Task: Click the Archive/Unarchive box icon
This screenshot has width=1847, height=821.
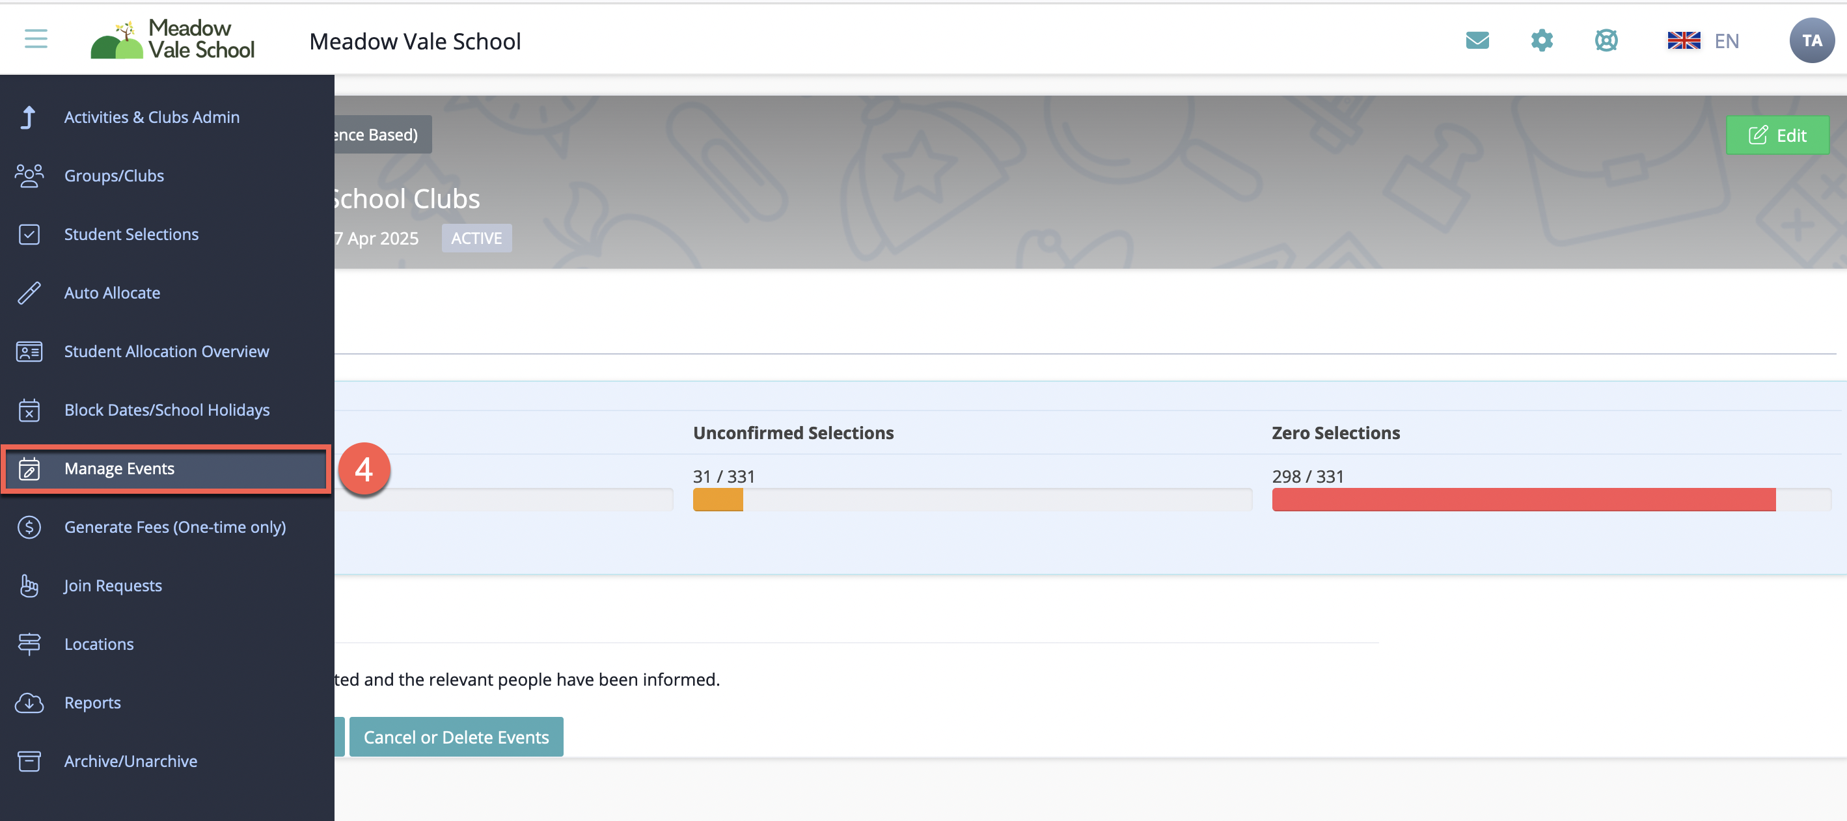Action: [29, 760]
